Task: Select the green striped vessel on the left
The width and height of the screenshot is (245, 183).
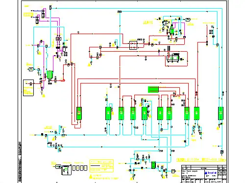Action: click(50, 75)
